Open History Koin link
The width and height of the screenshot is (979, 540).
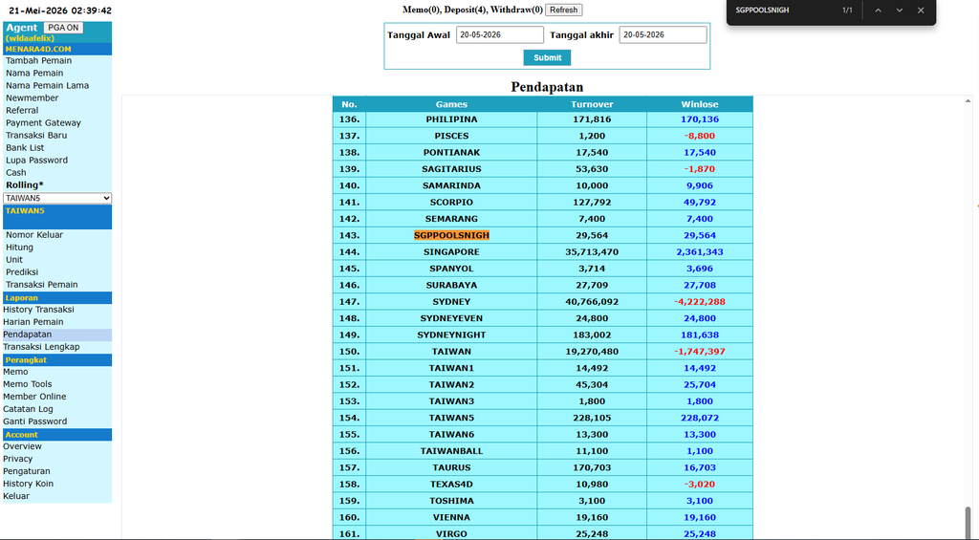click(x=28, y=484)
